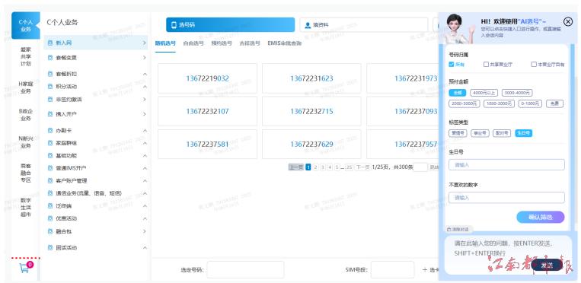This screenshot has width=581, height=283.
Task: Click the 生日号 input field
Action: (506, 165)
